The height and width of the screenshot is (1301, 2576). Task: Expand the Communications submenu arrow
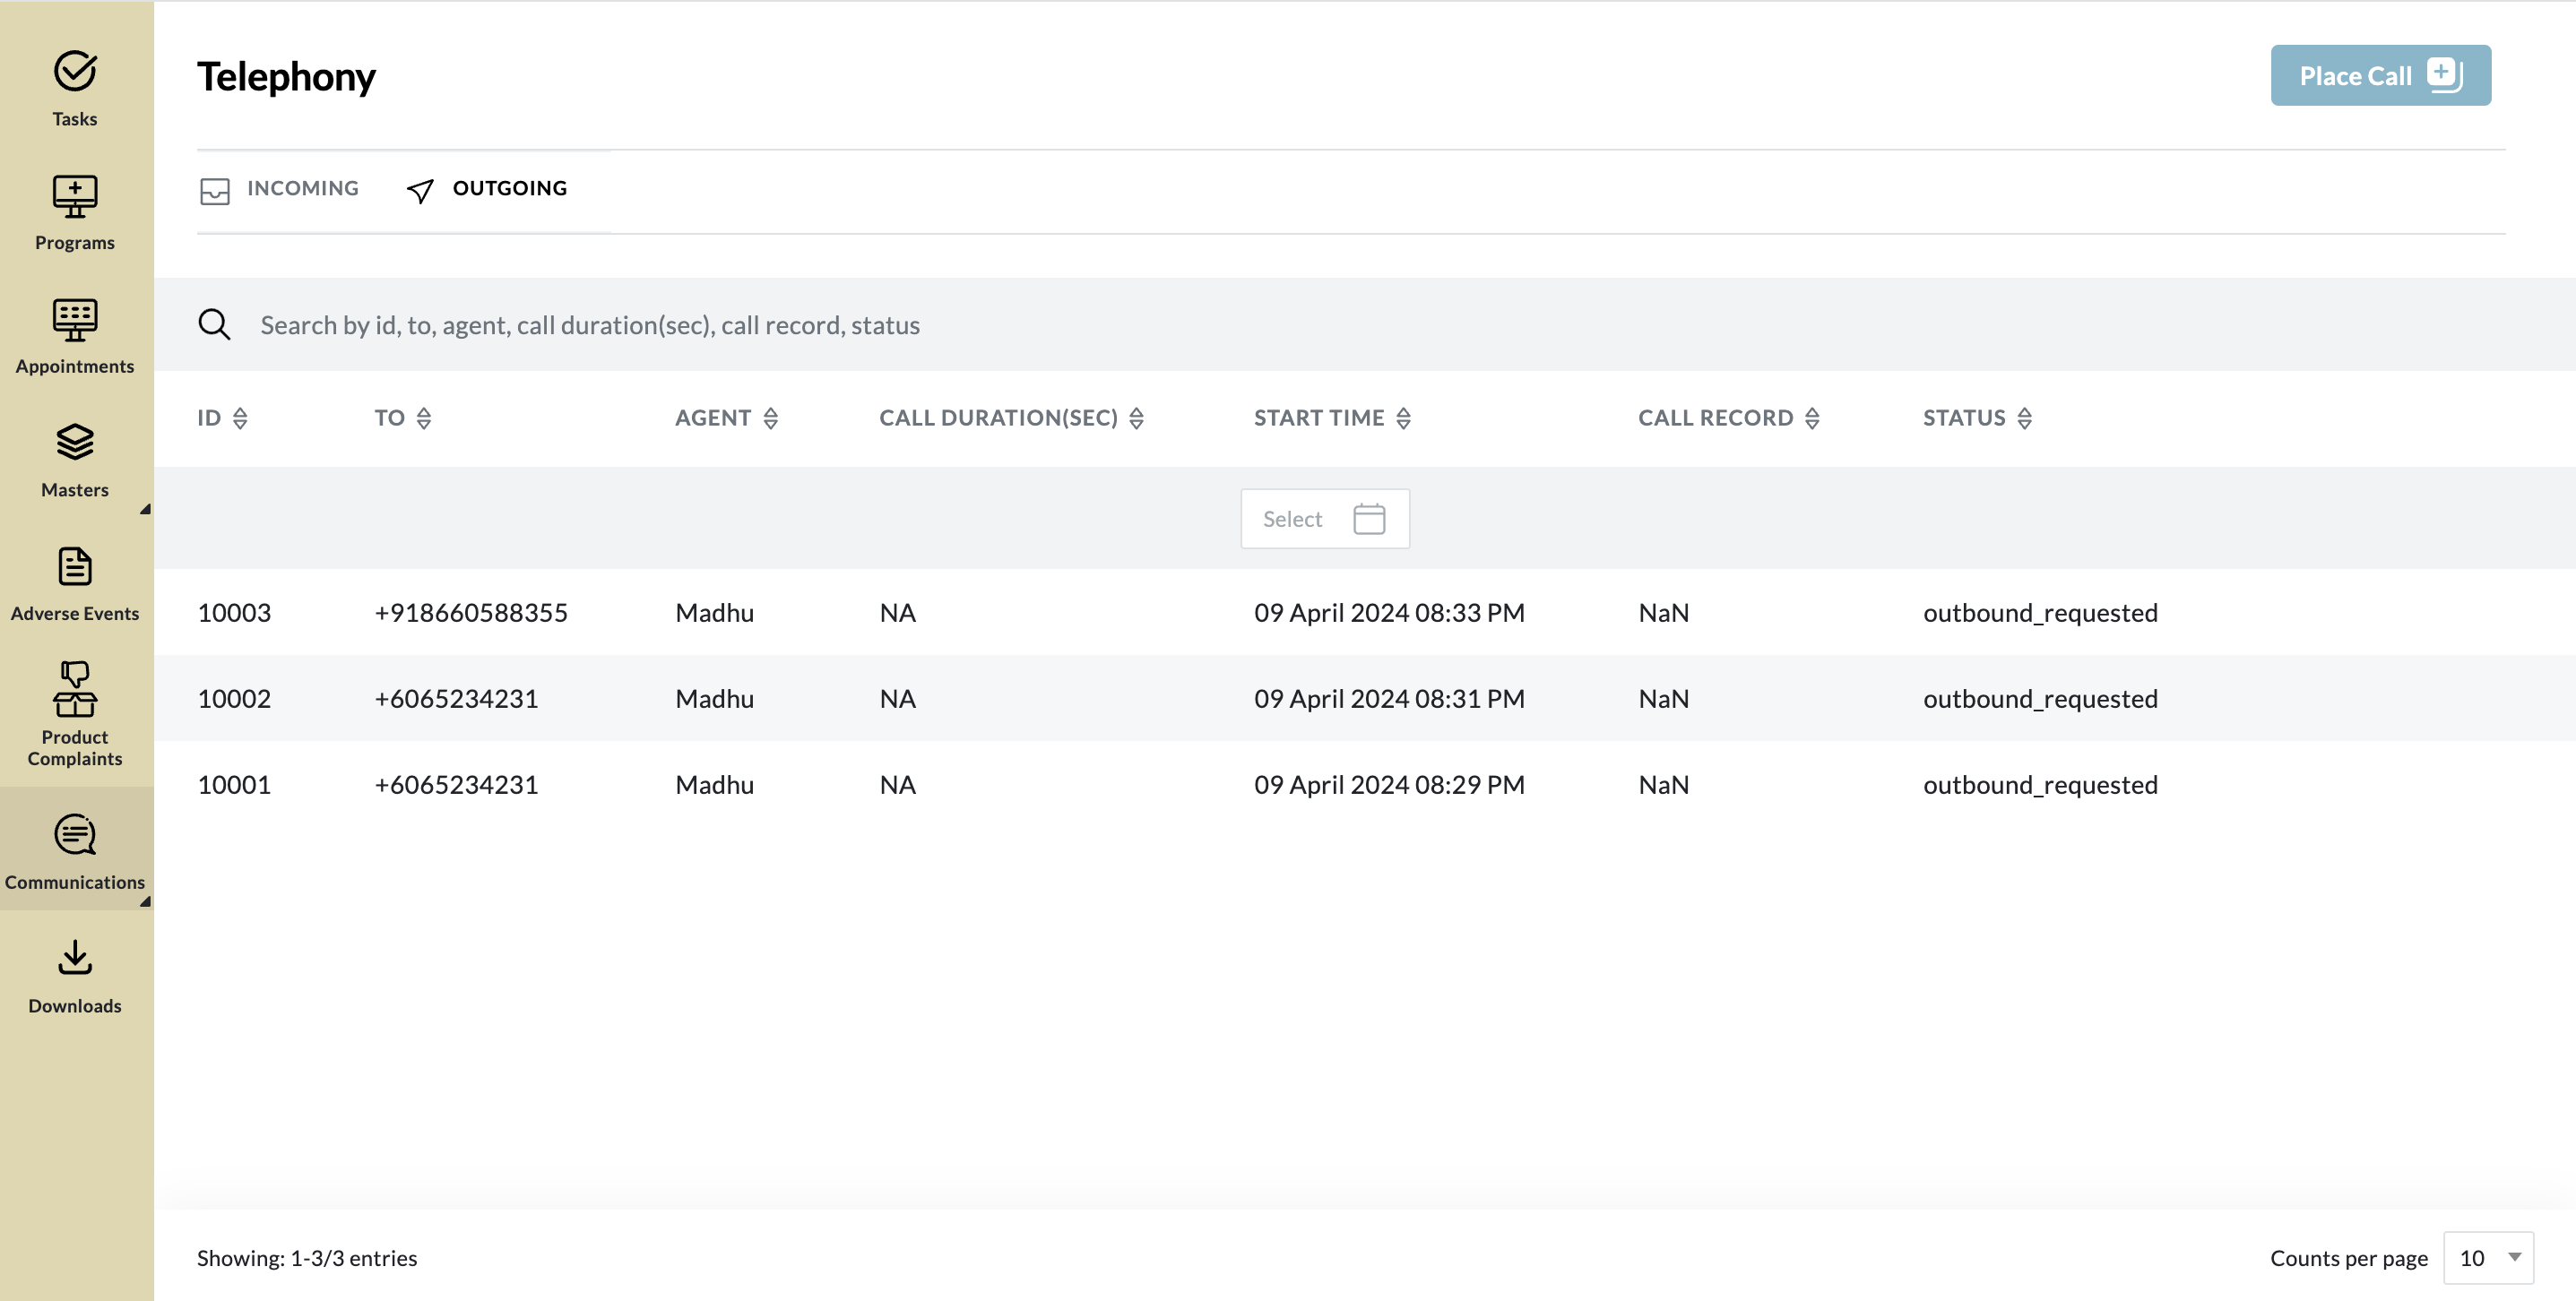point(145,901)
